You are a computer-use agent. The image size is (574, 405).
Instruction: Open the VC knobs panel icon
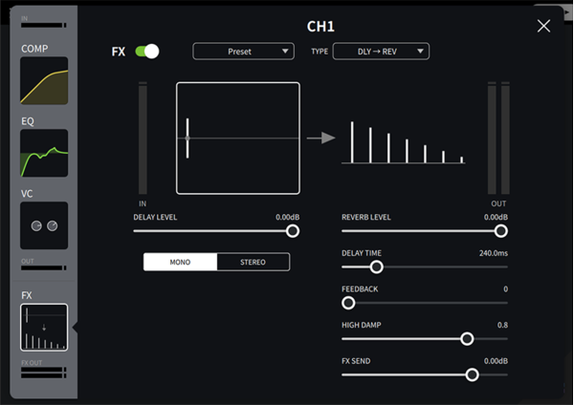tap(44, 225)
